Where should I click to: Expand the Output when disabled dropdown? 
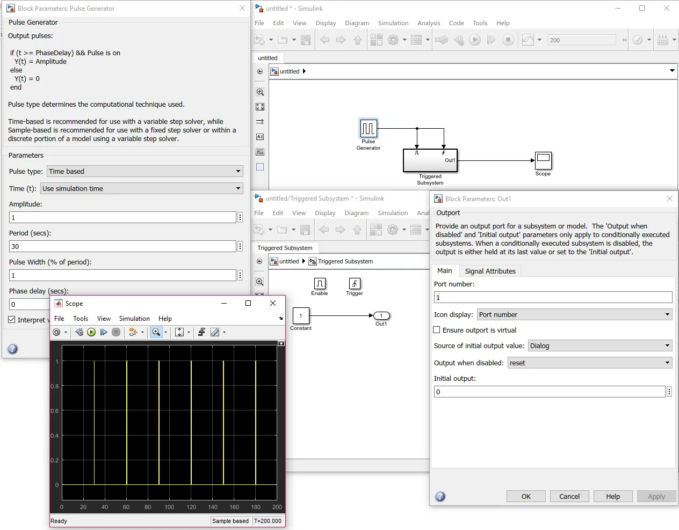pyautogui.click(x=589, y=363)
